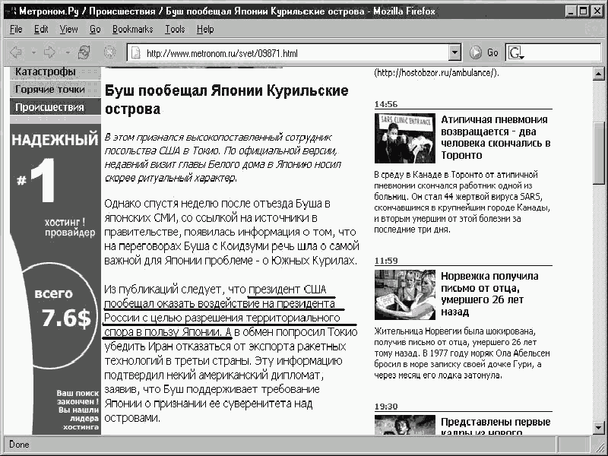Viewport: 608px width, 456px height.
Task: Go to Горячие точки section
Action: 49,89
